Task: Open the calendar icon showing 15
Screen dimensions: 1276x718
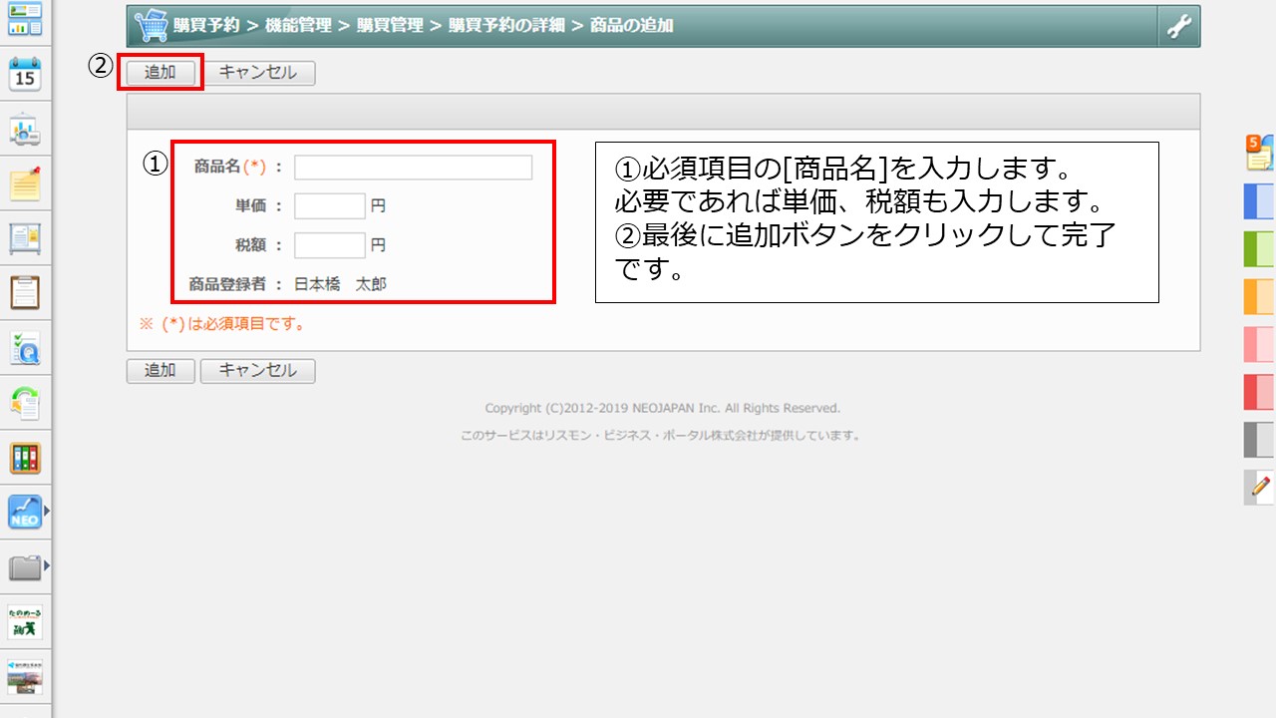Action: [x=25, y=75]
